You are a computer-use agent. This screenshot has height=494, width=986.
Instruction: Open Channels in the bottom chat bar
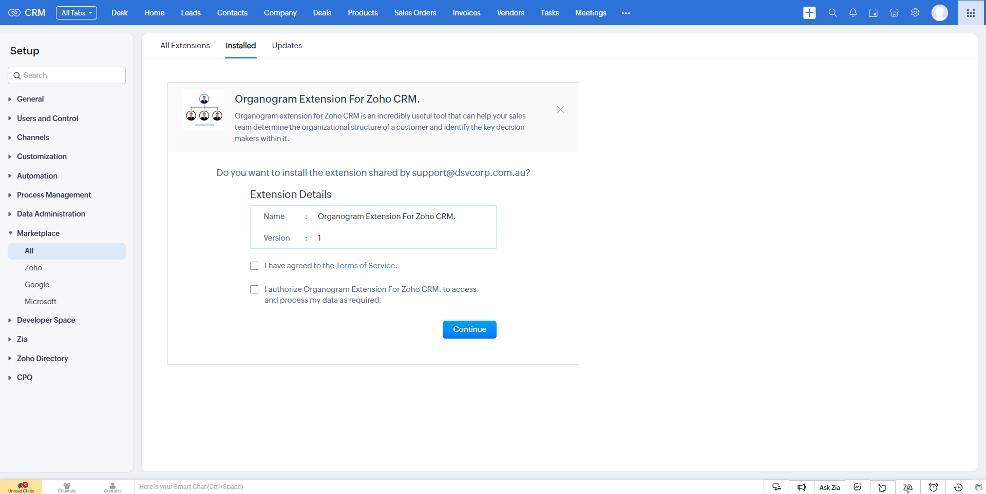pyautogui.click(x=67, y=487)
